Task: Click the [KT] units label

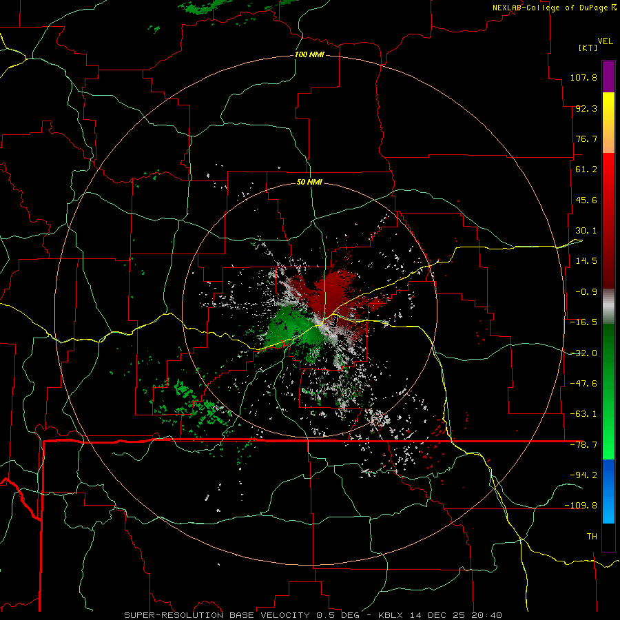Action: (x=588, y=48)
